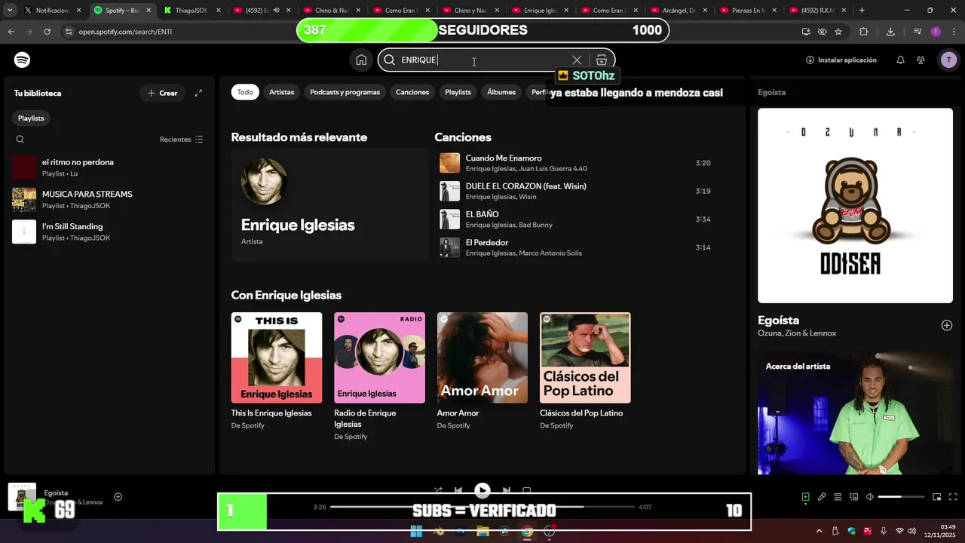The height and width of the screenshot is (543, 965).
Task: Clear the ENRIQUE search text
Action: click(x=577, y=60)
